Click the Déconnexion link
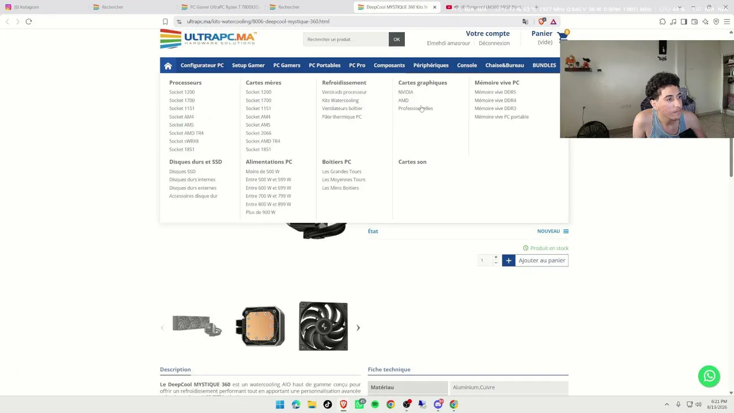This screenshot has height=413, width=734. pos(494,43)
